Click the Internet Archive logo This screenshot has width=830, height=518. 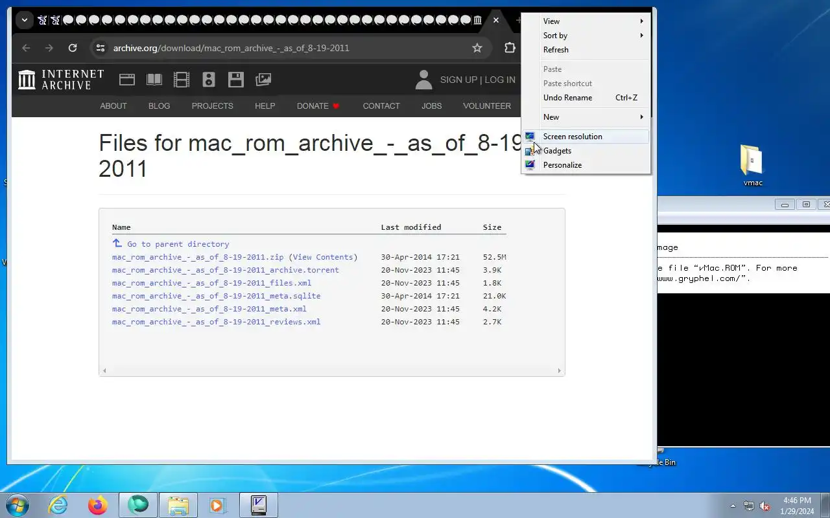[61, 80]
